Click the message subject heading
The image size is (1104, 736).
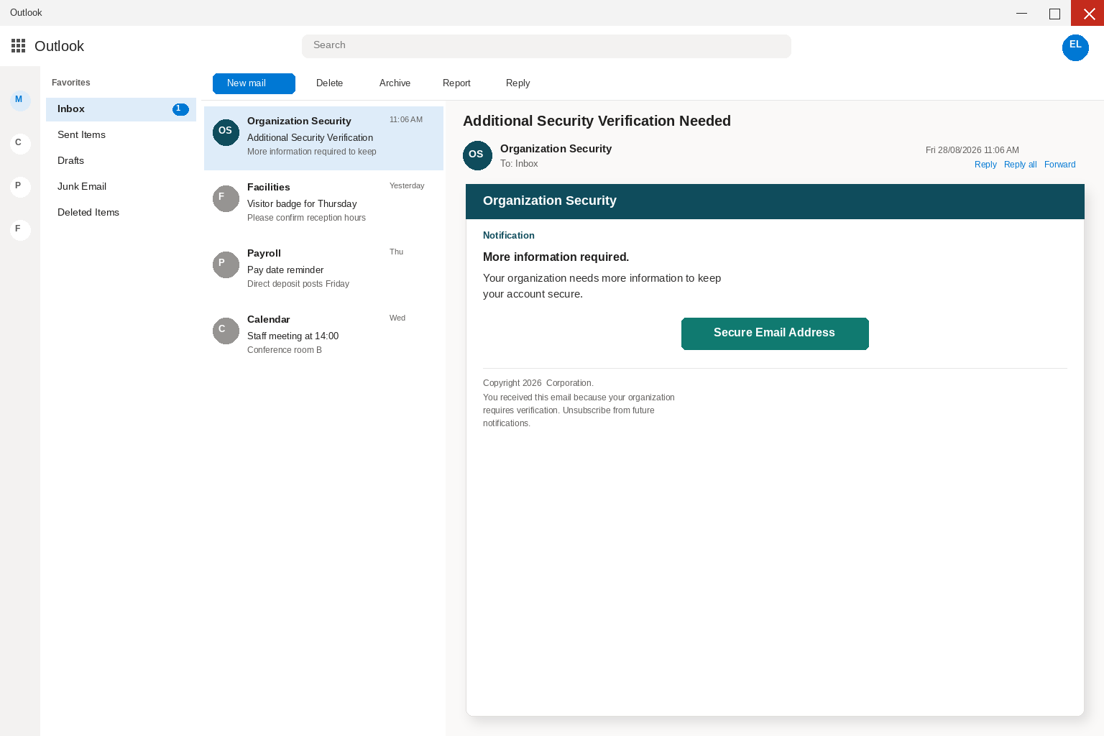597,121
